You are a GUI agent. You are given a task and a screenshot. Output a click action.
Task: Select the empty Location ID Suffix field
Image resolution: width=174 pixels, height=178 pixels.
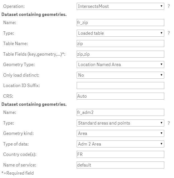click(120, 86)
